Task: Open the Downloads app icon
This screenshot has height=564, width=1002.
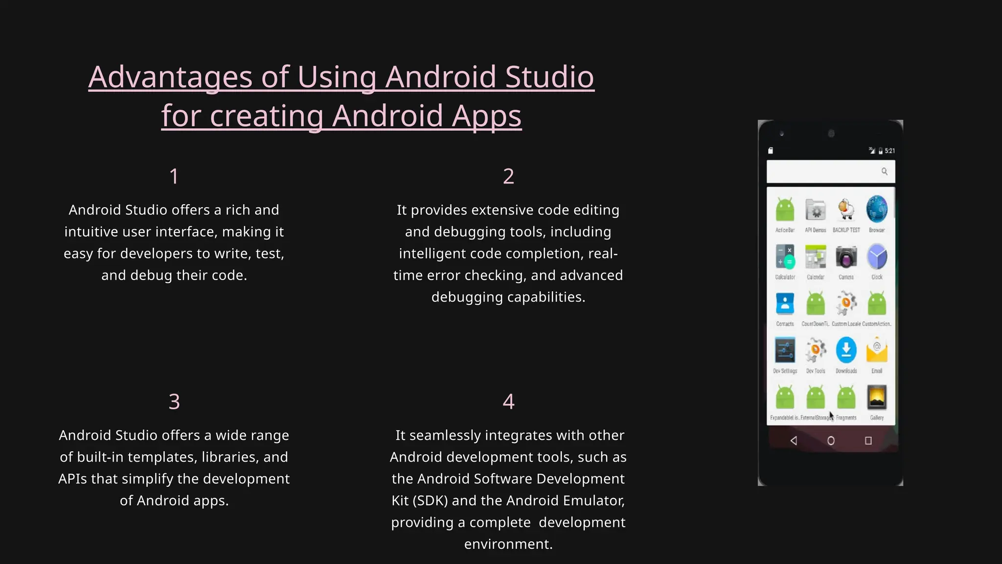Action: (846, 350)
